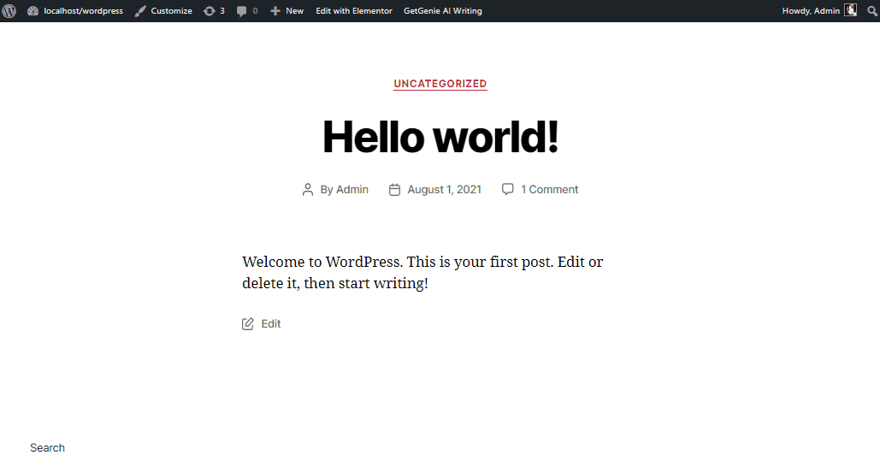Click the dashboard gauge icon in admin bar

tap(32, 10)
